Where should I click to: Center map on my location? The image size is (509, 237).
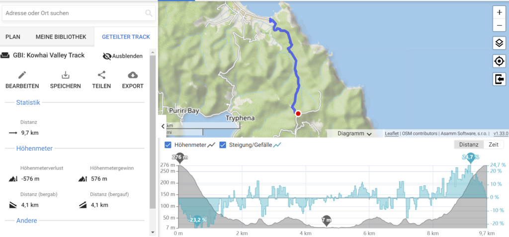coord(499,61)
